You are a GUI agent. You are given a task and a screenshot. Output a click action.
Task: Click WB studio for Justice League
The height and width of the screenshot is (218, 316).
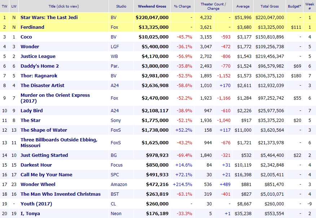[114, 56]
